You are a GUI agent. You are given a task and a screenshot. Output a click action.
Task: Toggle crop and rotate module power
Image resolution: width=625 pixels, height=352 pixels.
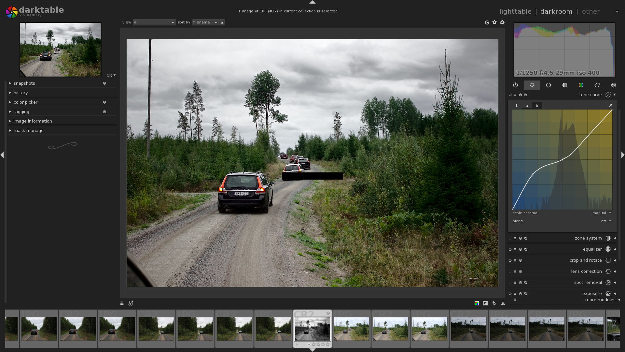[x=510, y=260]
